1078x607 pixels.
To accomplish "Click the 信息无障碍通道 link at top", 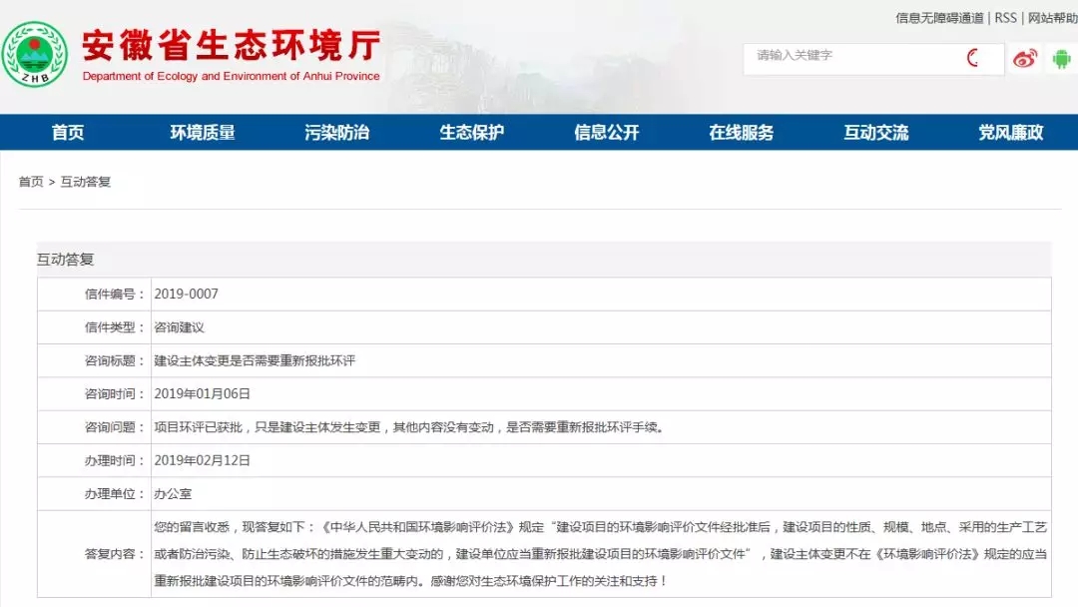I will (x=939, y=18).
